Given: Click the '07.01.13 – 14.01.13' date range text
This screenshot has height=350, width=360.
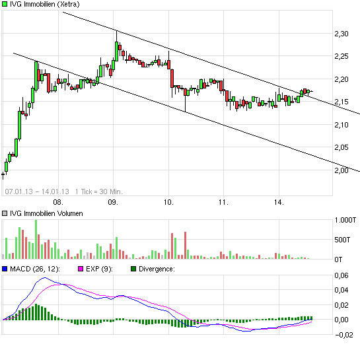Looking at the screenshot, I should click(x=37, y=192).
